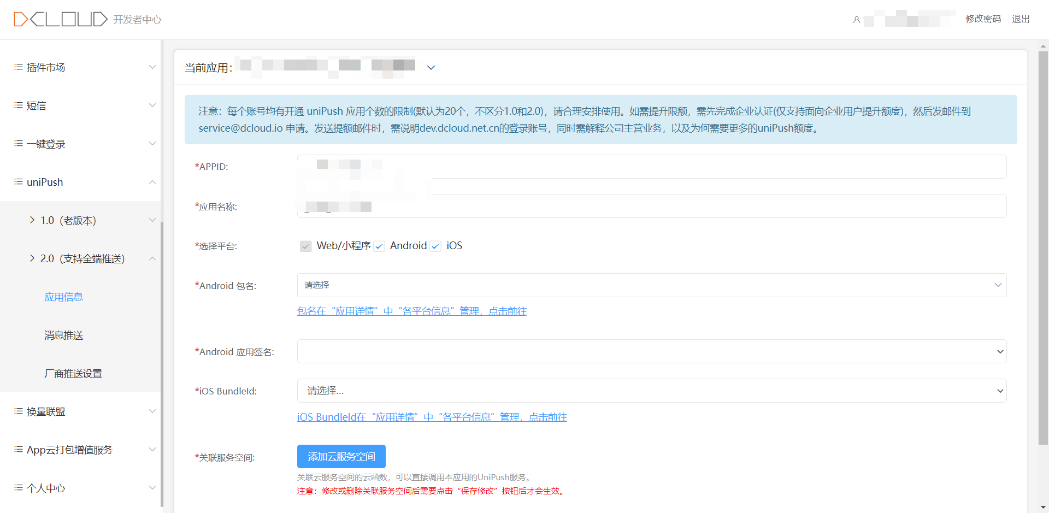Open the 应用信息 menu item

coord(64,297)
